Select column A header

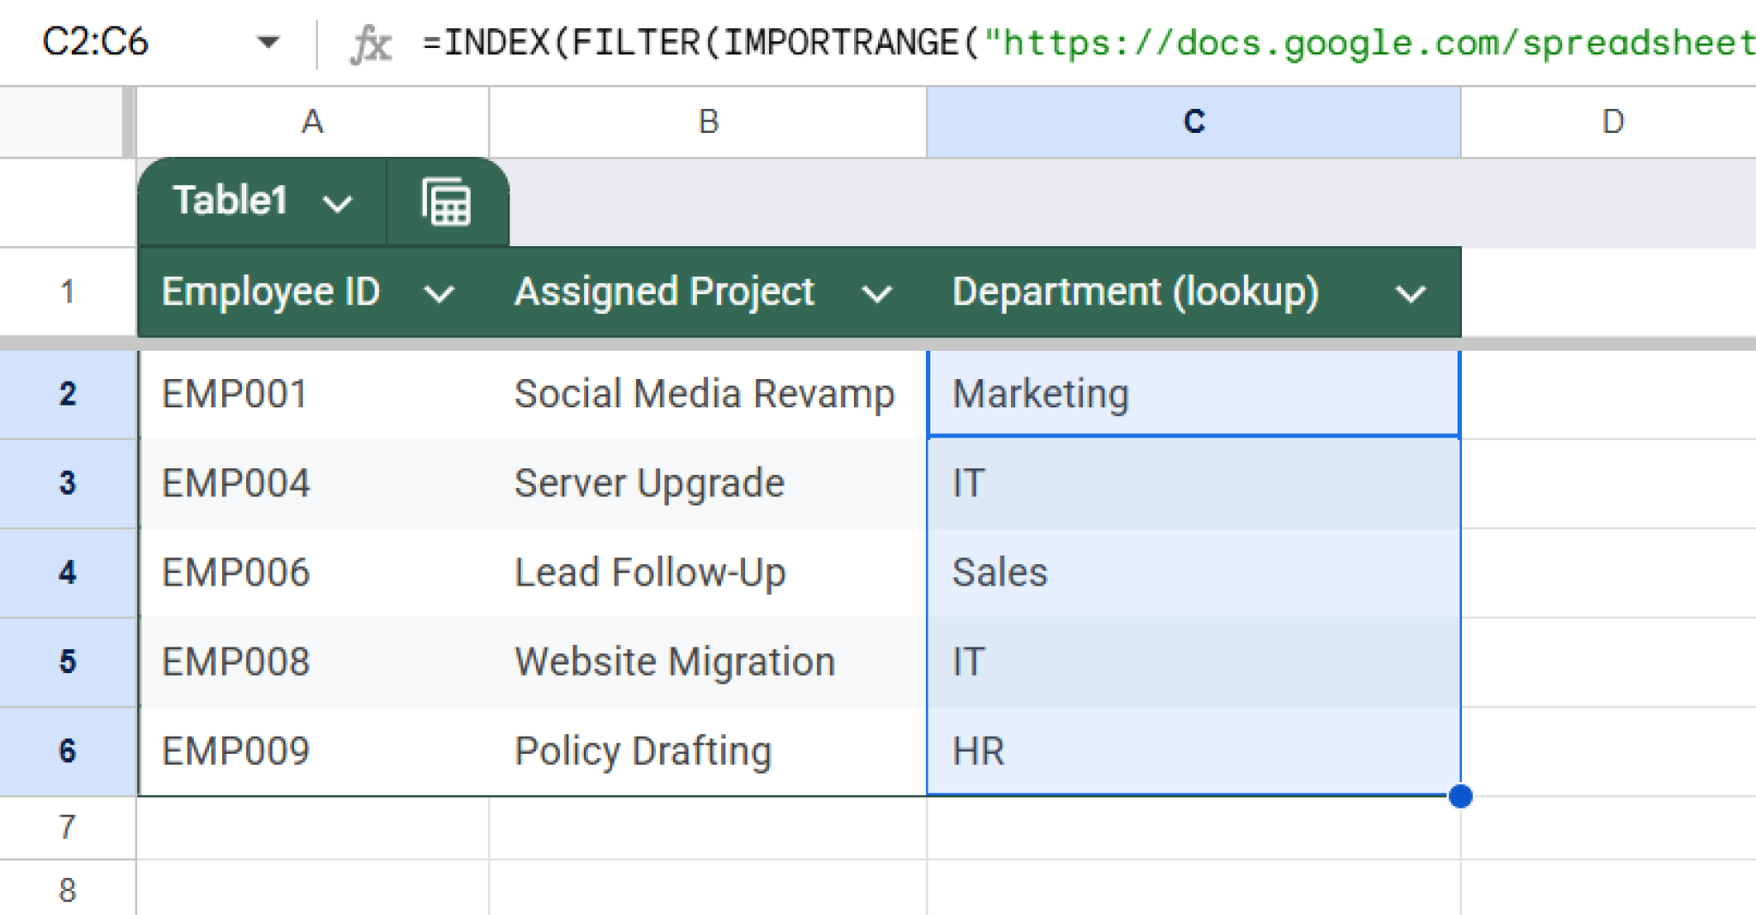(312, 121)
